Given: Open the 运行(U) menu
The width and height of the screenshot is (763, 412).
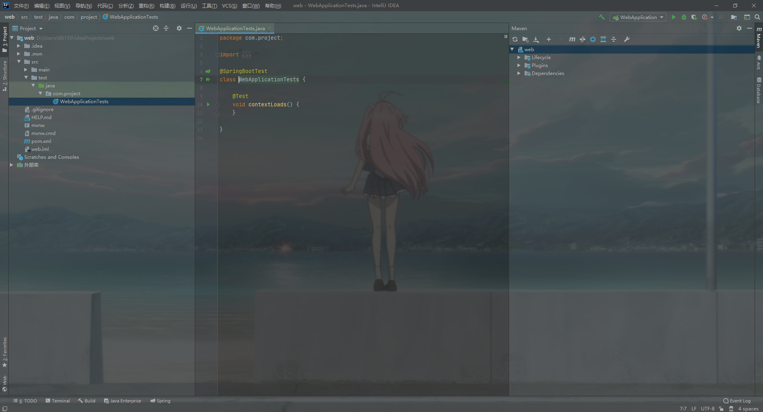Looking at the screenshot, I should click(x=188, y=6).
